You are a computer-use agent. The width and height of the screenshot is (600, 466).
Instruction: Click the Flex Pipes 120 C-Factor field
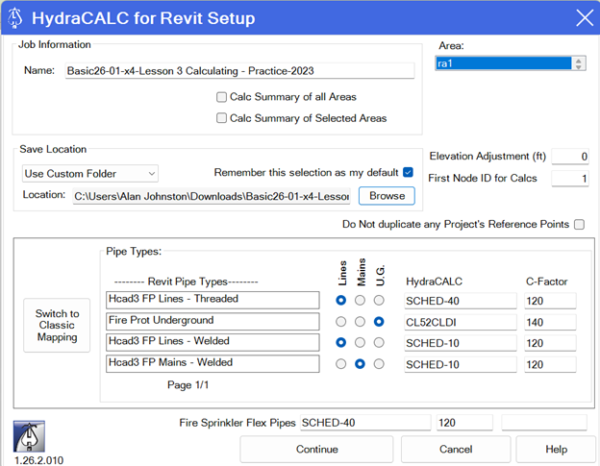pos(464,423)
